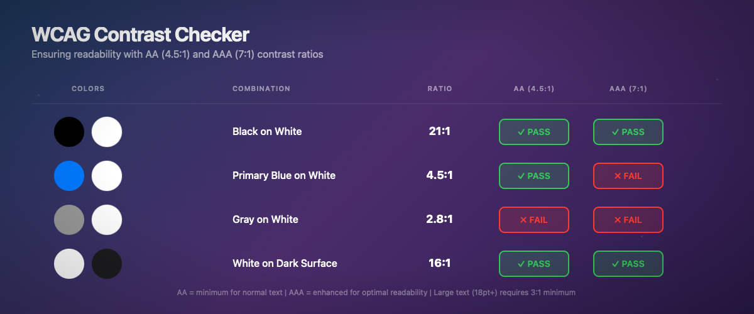The width and height of the screenshot is (754, 314).
Task: Click the AAA (7:1) column header
Action: pos(628,89)
